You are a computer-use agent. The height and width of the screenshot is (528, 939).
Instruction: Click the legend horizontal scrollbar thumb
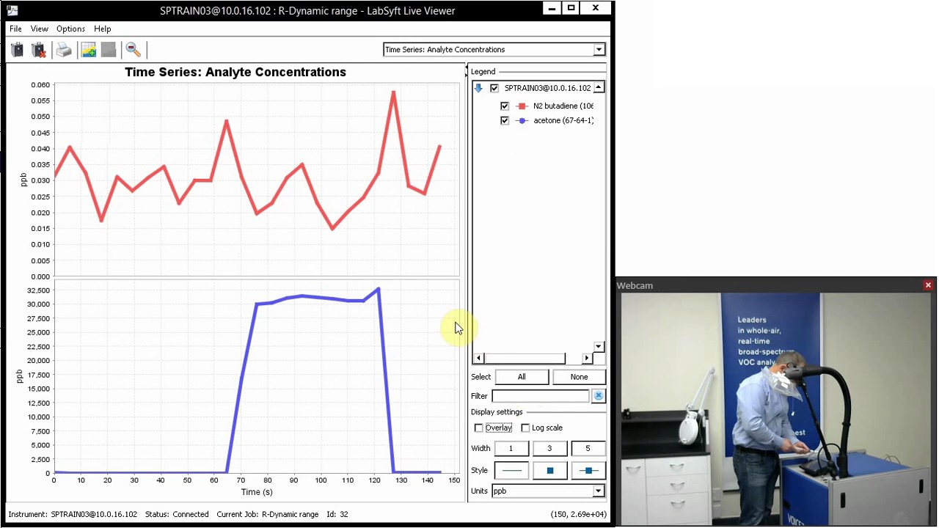(x=525, y=358)
